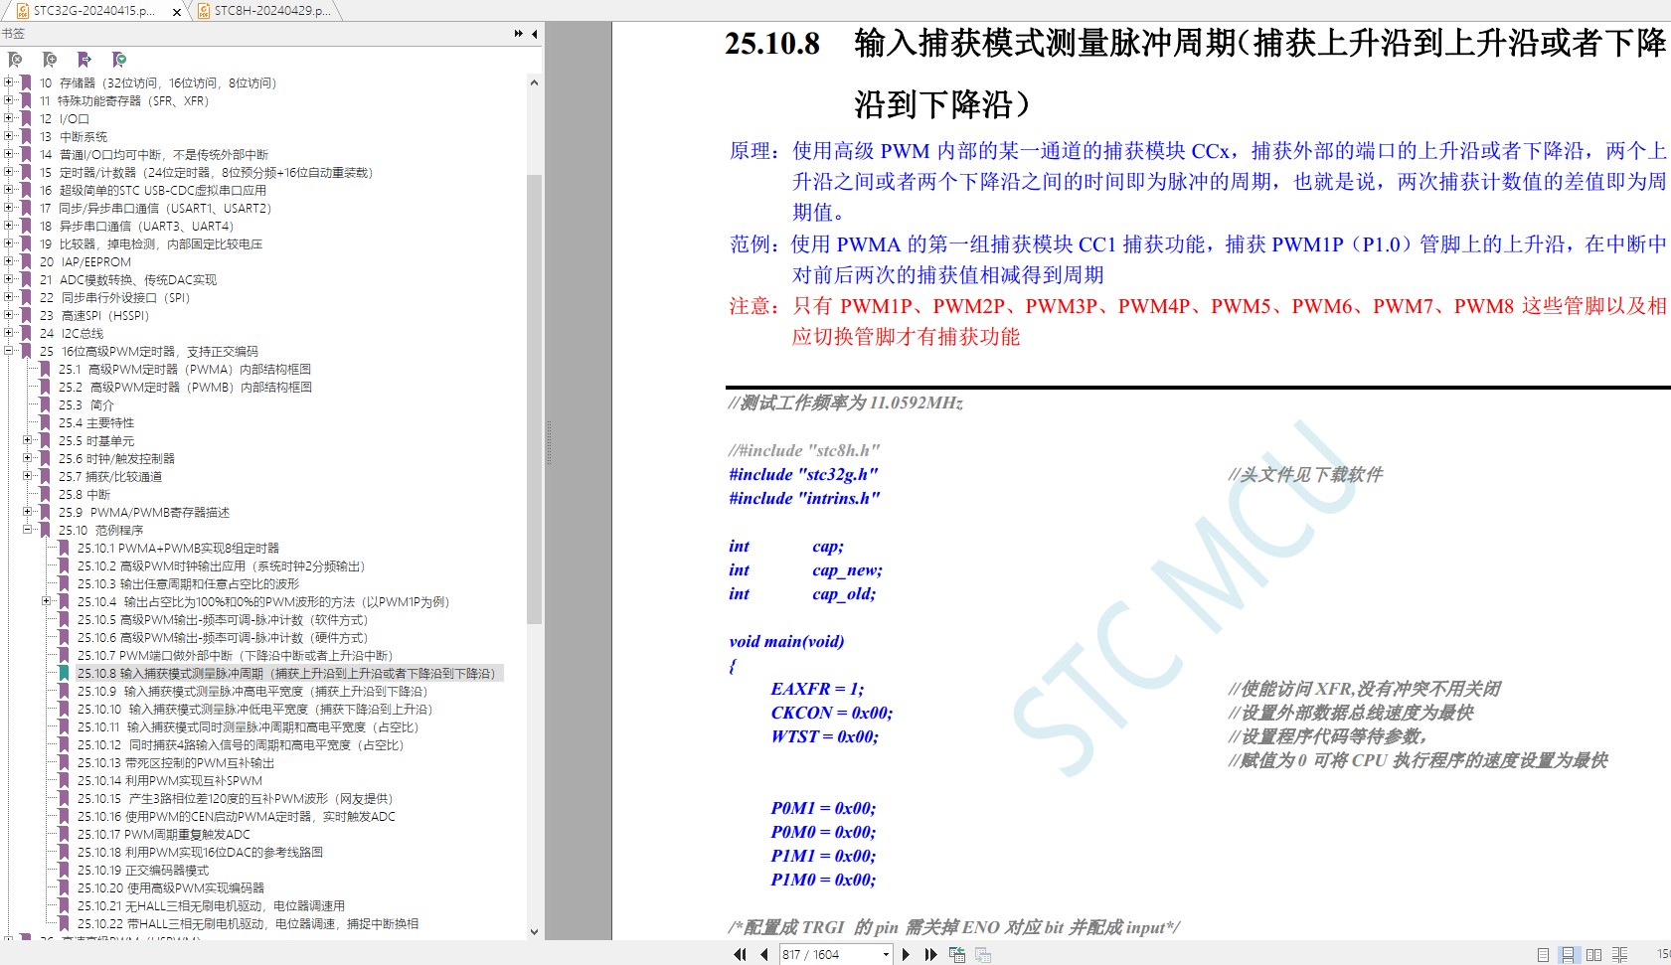
Task: Click the 25.10.8 section heading in document
Action: (1196, 74)
